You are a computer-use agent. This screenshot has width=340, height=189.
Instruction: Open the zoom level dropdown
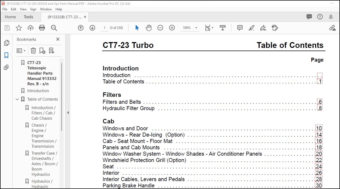pos(196,28)
